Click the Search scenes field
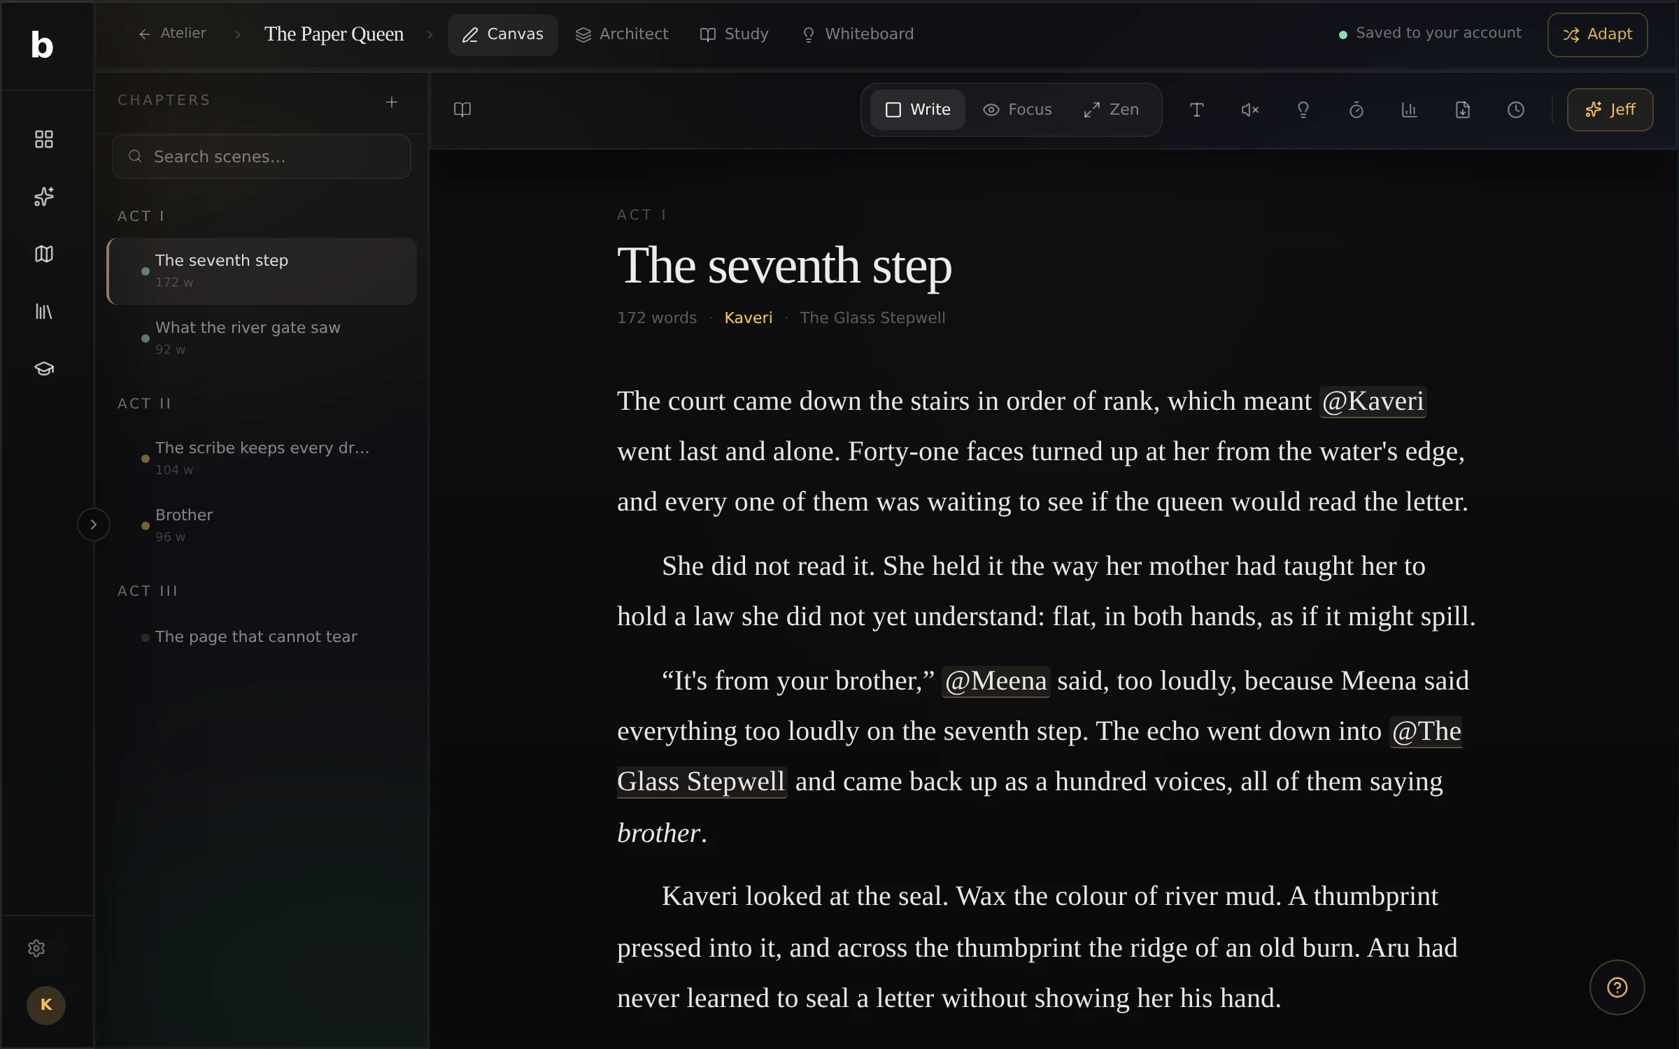The width and height of the screenshot is (1679, 1049). pyautogui.click(x=262, y=157)
